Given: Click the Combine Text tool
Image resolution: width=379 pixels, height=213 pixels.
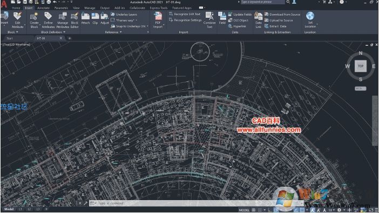Looking at the screenshot, I should pos(209,20).
